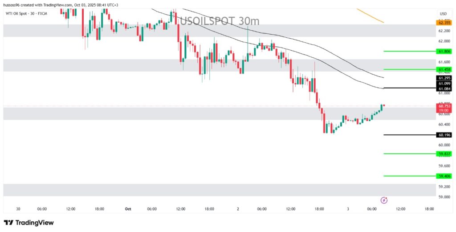Select the green 59.837 price level tag
The image size is (456, 232).
444,154
